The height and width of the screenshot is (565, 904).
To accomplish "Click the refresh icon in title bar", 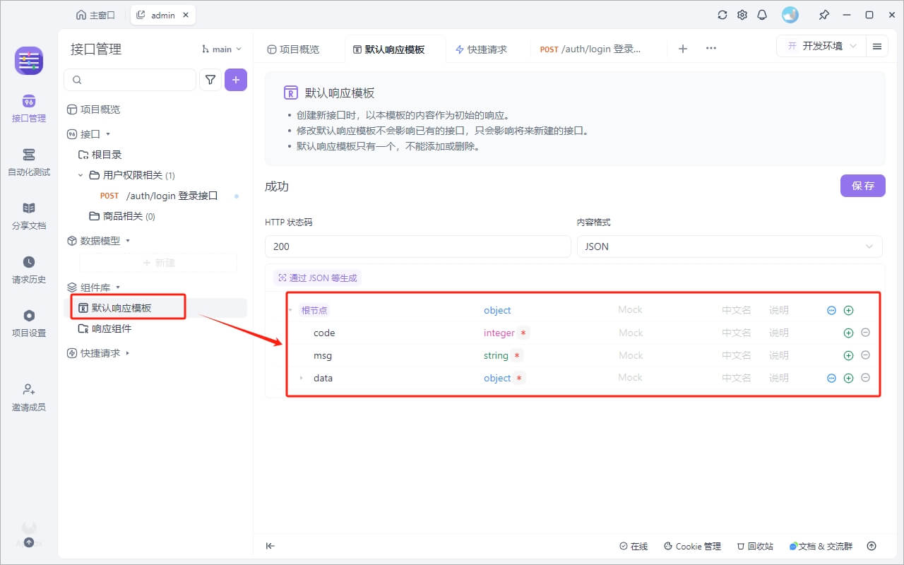I will (x=722, y=15).
